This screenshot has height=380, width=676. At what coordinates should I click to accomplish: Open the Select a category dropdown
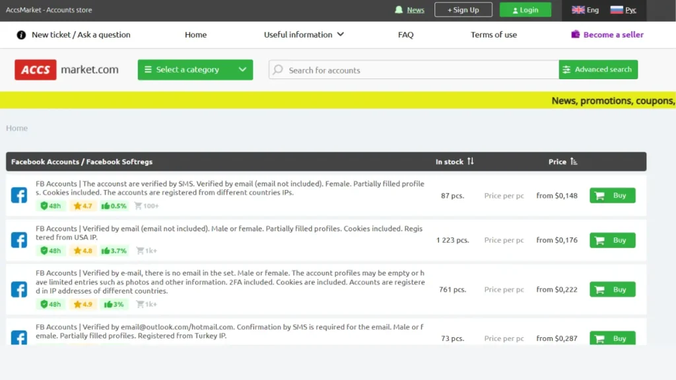(195, 70)
